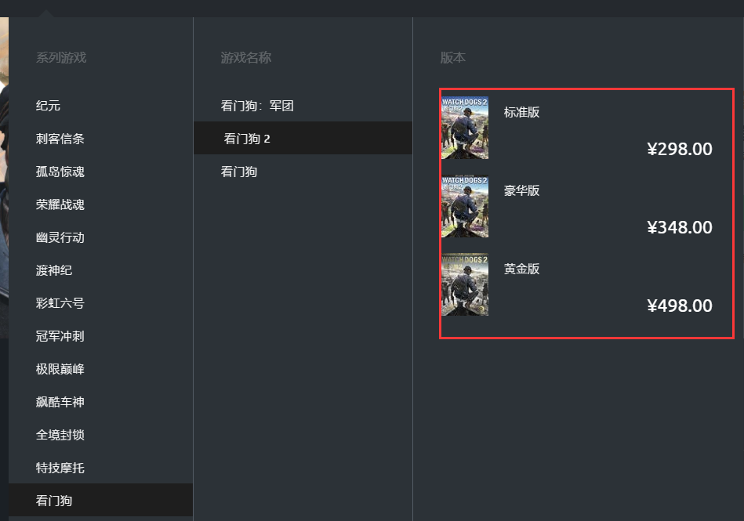Click the ¥298.00 price of the Standard edition (标准版)
The height and width of the screenshot is (521, 744).
680,149
